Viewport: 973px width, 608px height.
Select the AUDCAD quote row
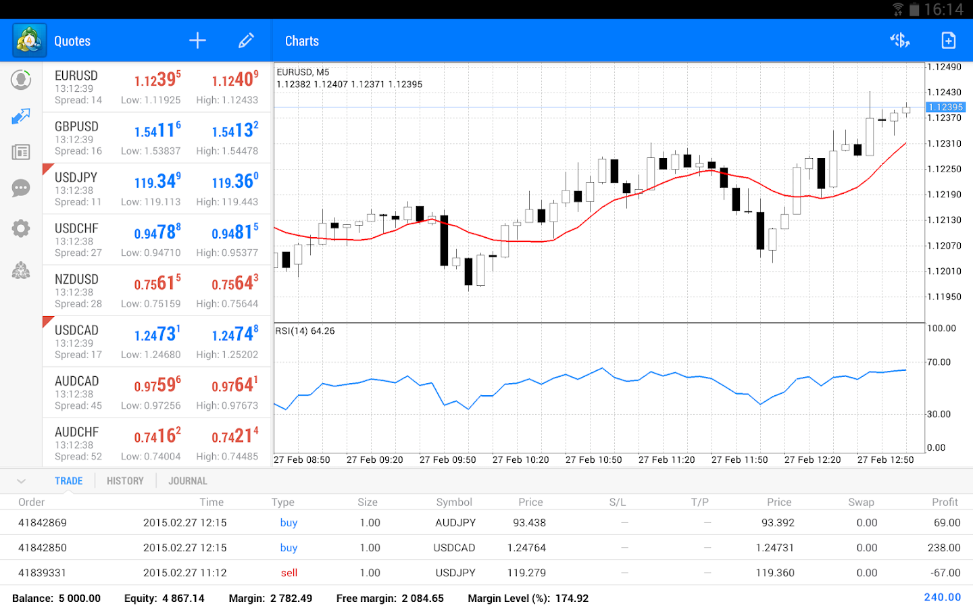(x=157, y=392)
